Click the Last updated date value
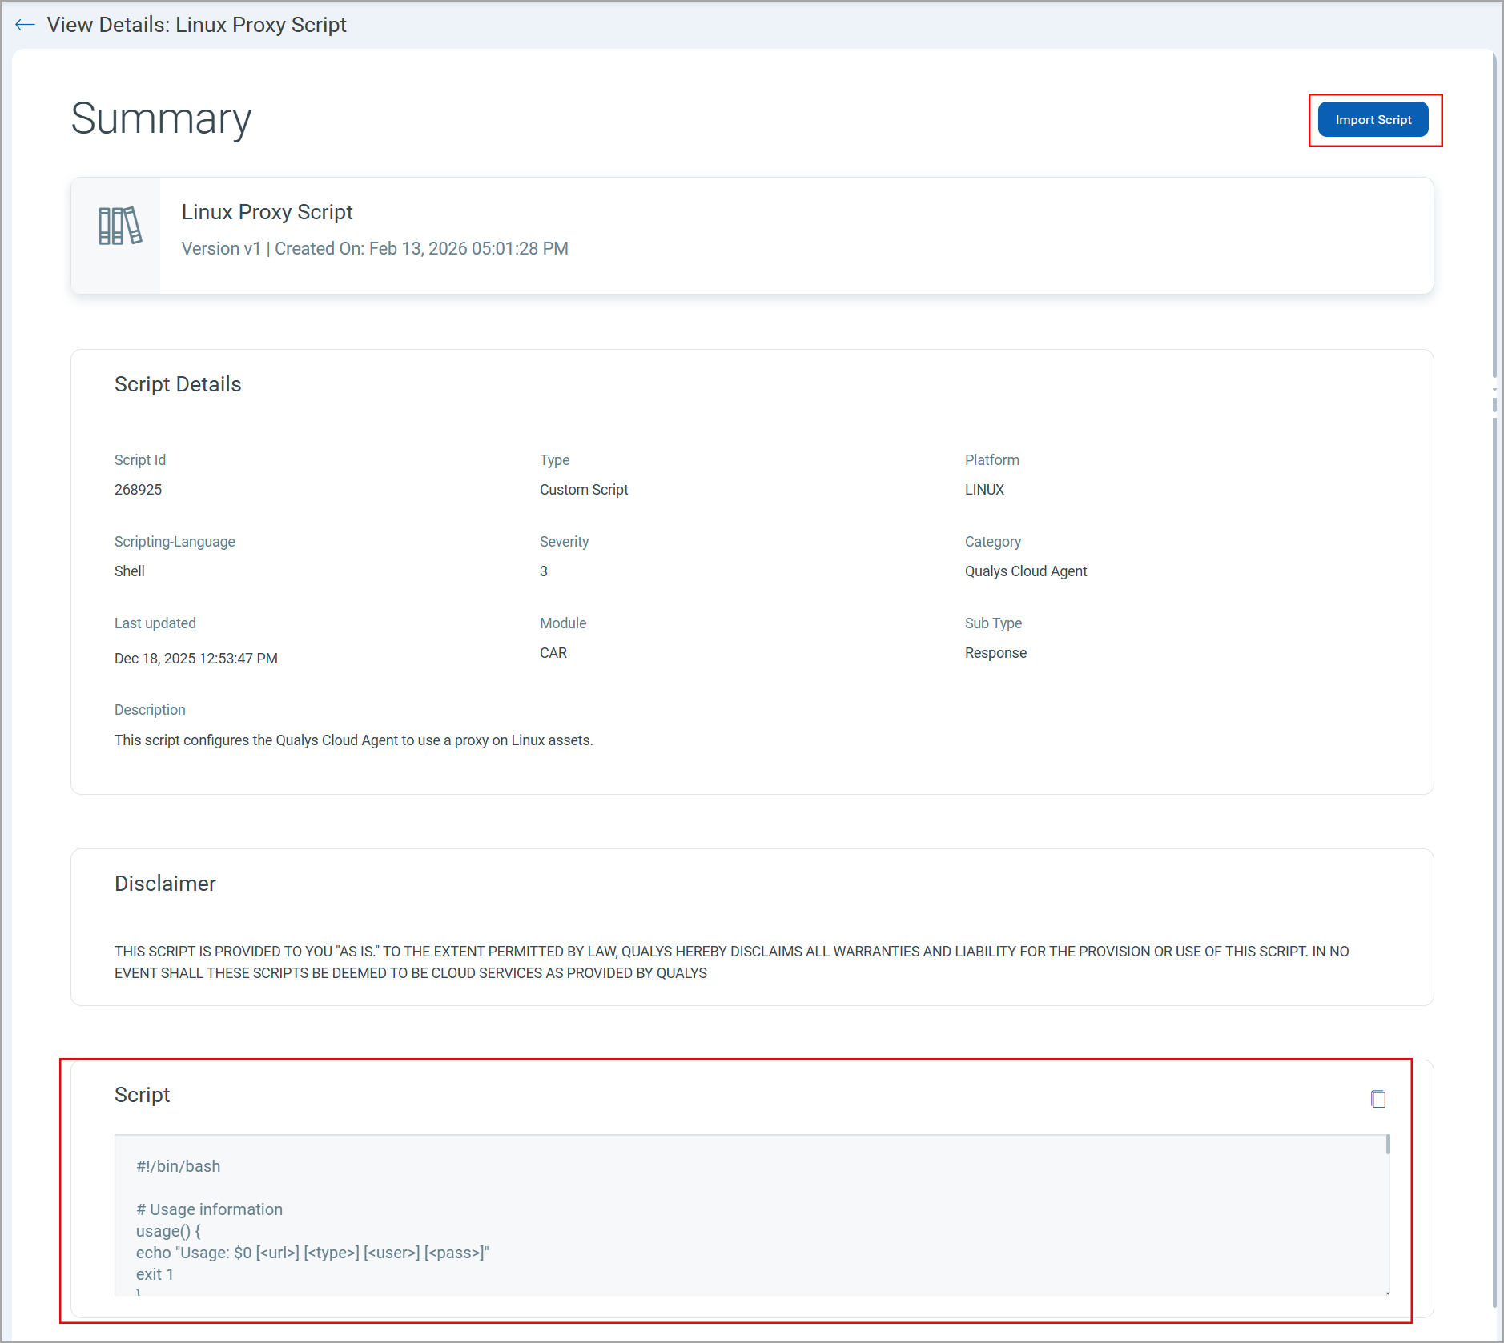 click(195, 659)
